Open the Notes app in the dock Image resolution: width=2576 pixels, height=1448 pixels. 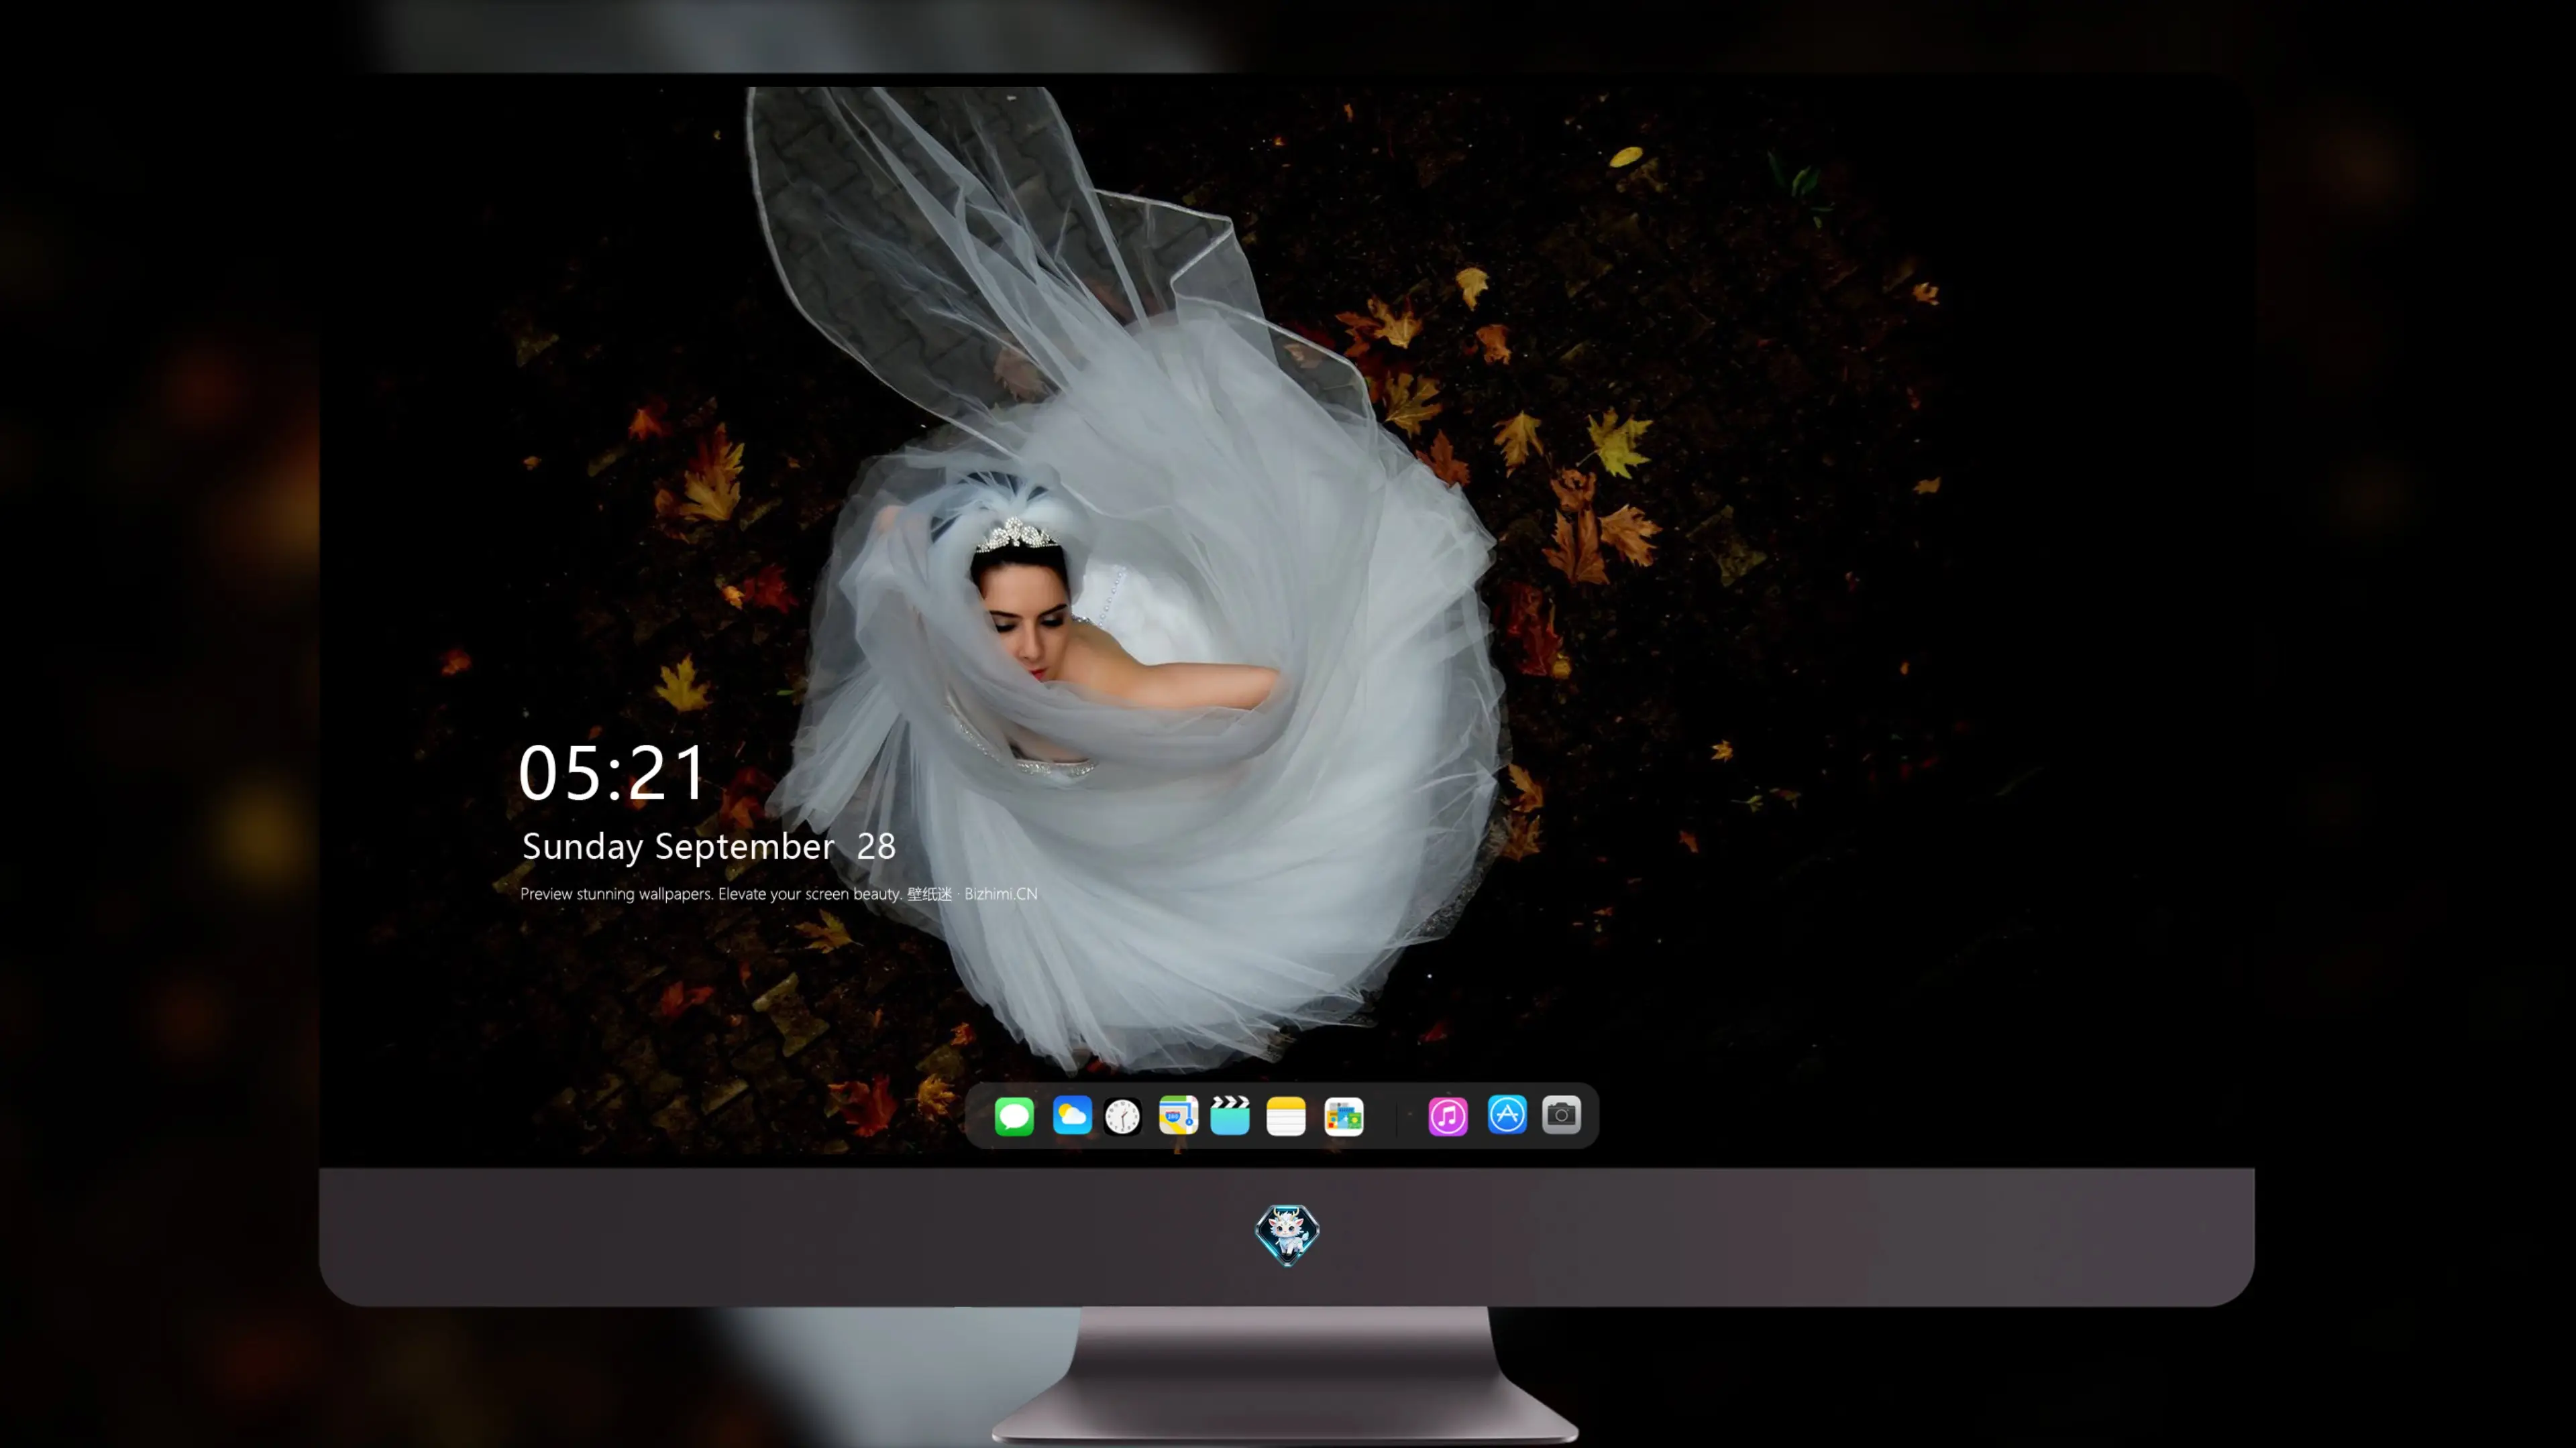tap(1286, 1116)
